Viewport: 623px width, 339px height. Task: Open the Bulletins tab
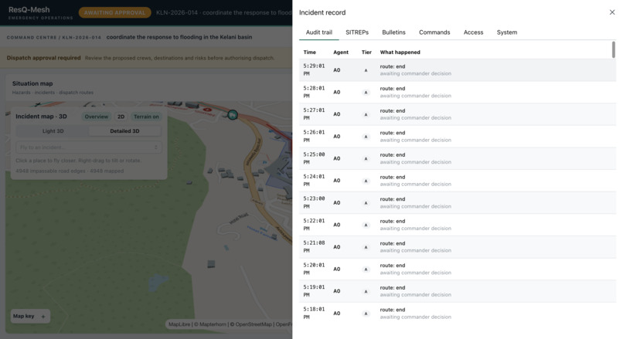coord(393,32)
